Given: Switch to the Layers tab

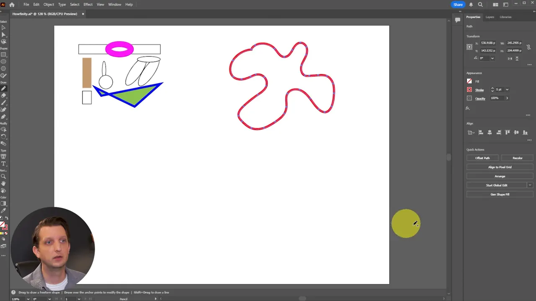Looking at the screenshot, I should pos(490,17).
